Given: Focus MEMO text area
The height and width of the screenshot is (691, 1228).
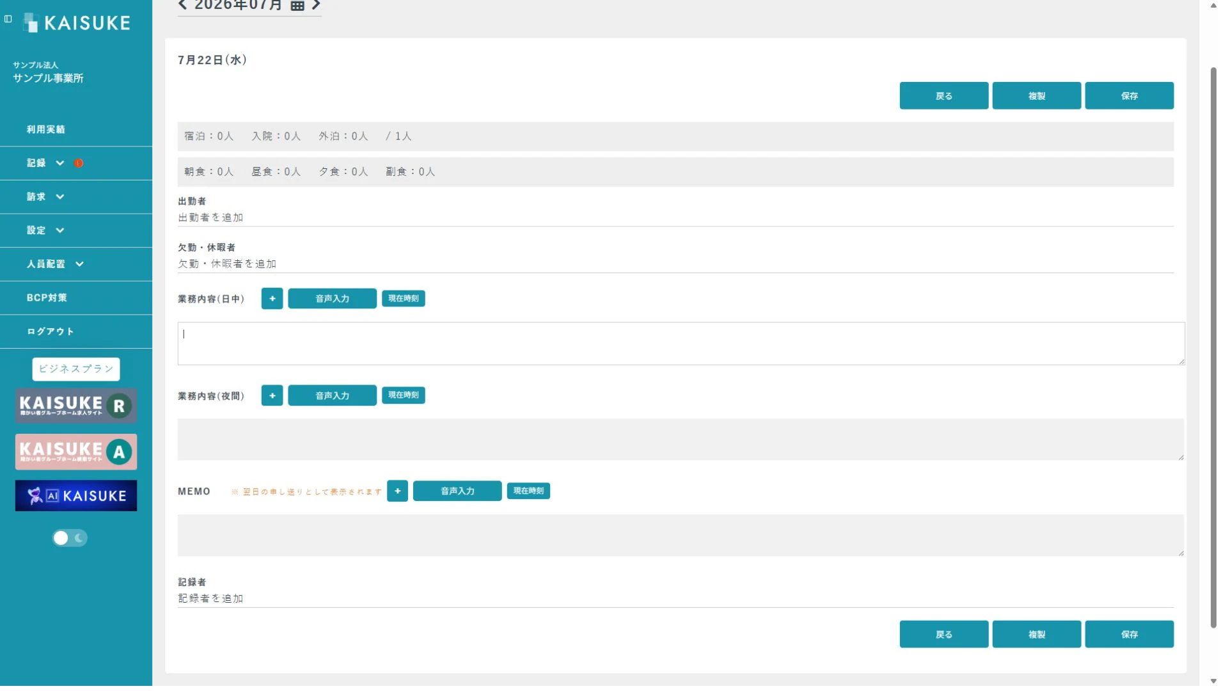Looking at the screenshot, I should 681,536.
